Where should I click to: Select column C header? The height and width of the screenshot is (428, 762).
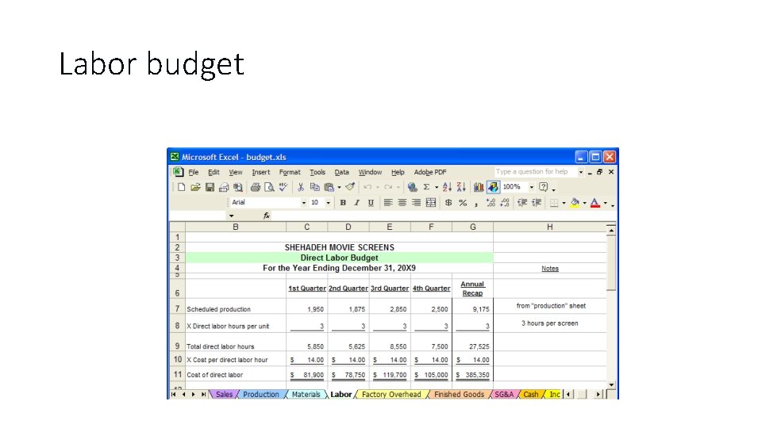[x=306, y=227]
